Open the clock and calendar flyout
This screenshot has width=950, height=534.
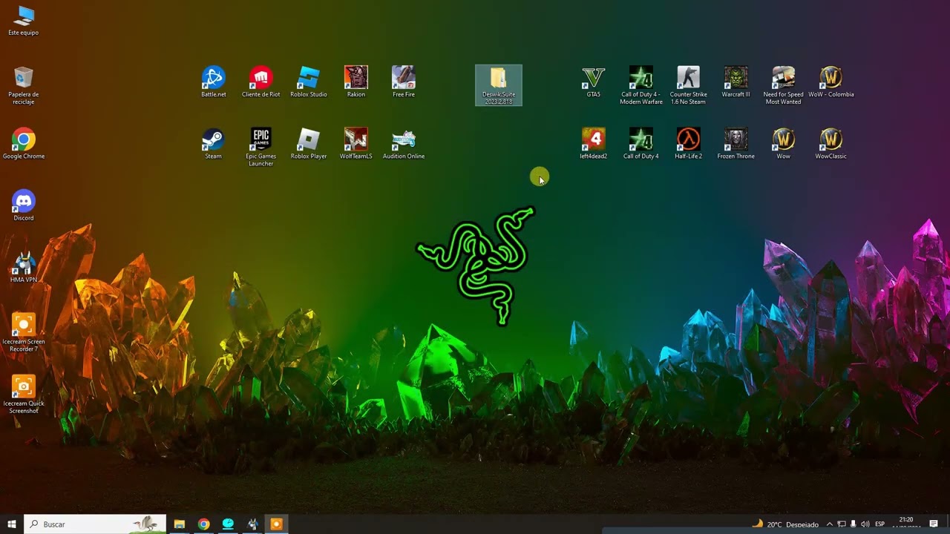click(x=906, y=524)
